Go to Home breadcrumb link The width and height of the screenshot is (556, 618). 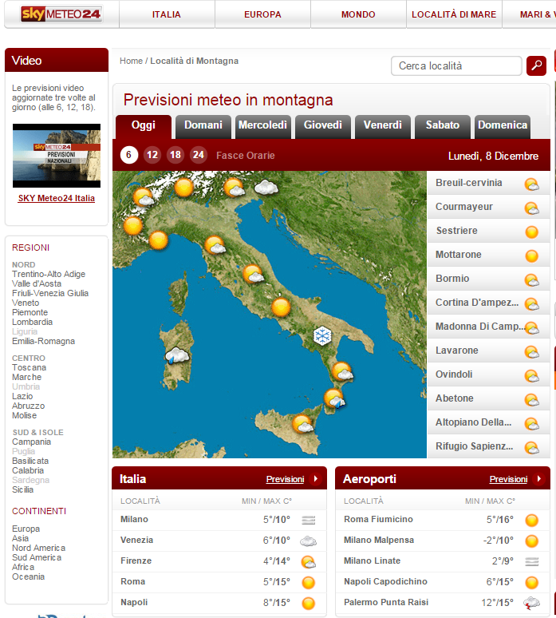point(131,61)
